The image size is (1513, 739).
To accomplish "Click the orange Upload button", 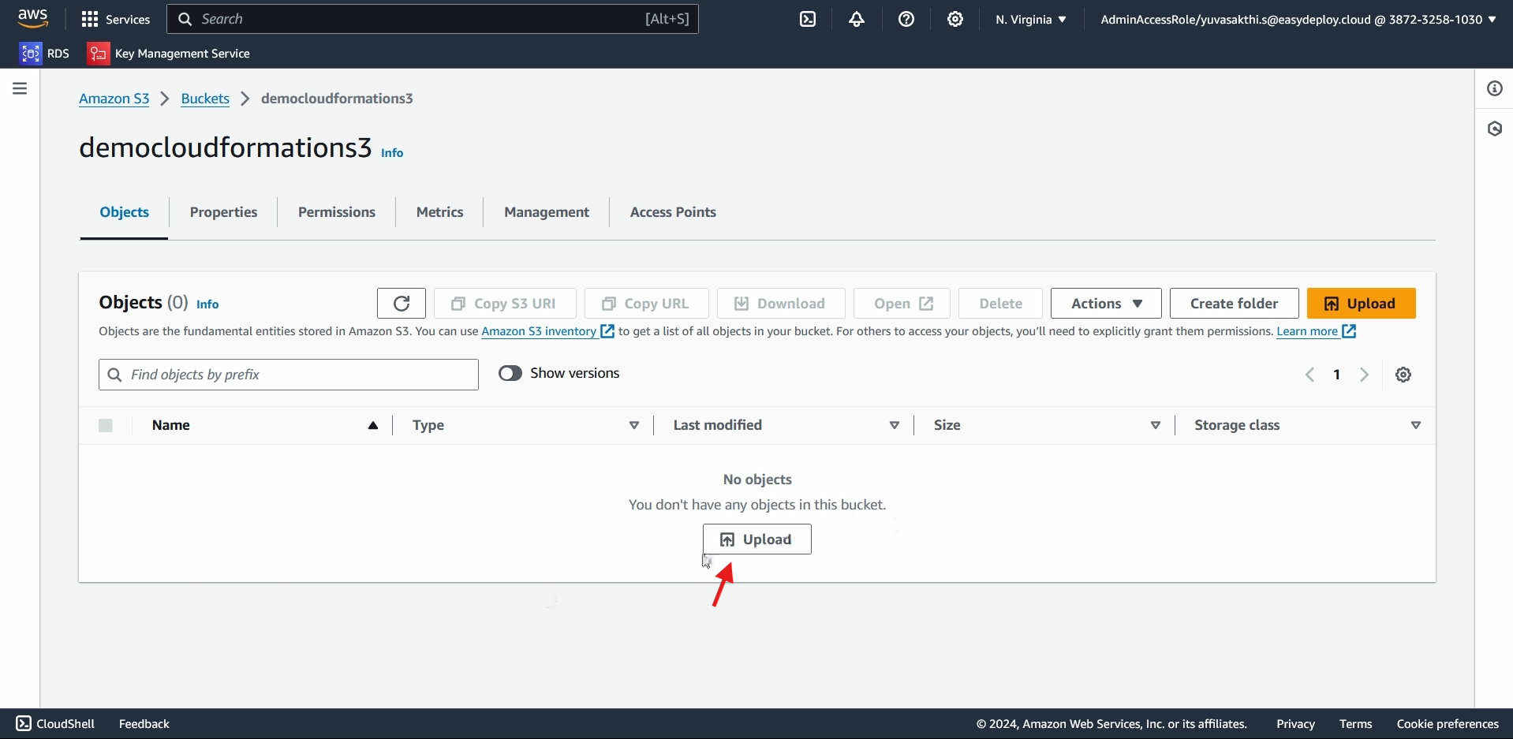I will click(x=1361, y=304).
